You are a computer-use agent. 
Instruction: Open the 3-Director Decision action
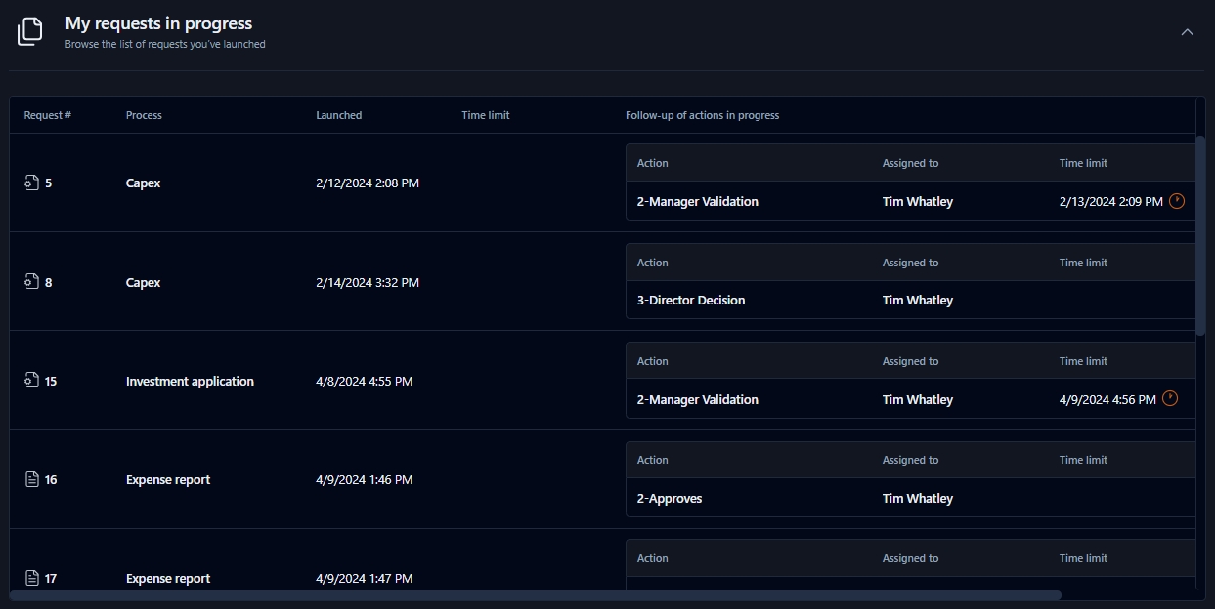click(x=690, y=301)
